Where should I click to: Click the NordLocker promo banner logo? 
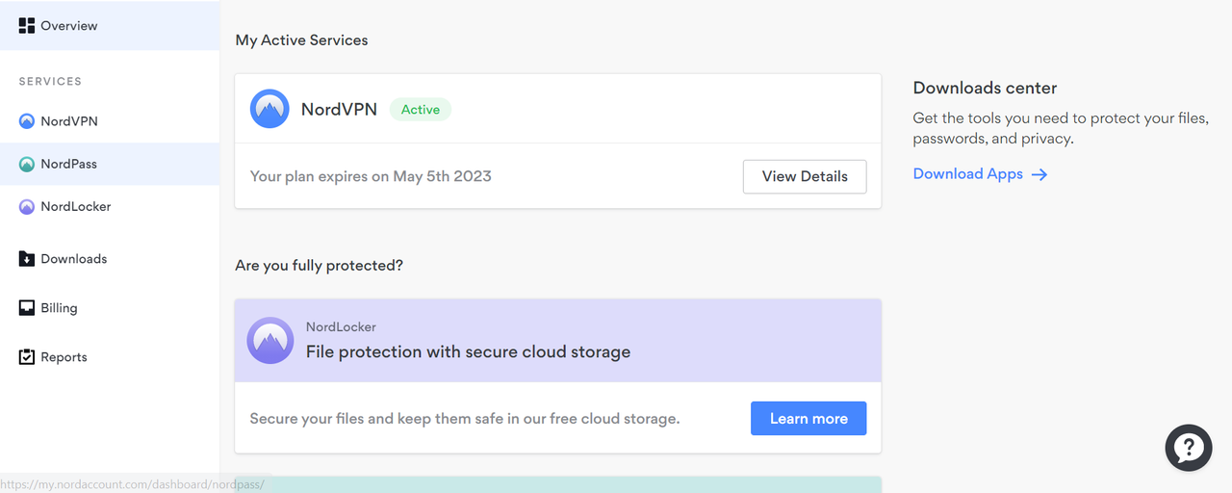click(x=270, y=341)
